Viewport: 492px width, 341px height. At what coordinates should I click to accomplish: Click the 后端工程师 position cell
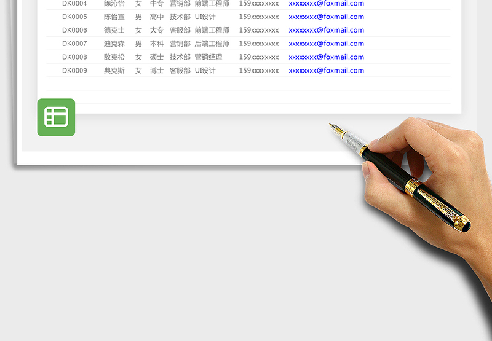pos(212,44)
